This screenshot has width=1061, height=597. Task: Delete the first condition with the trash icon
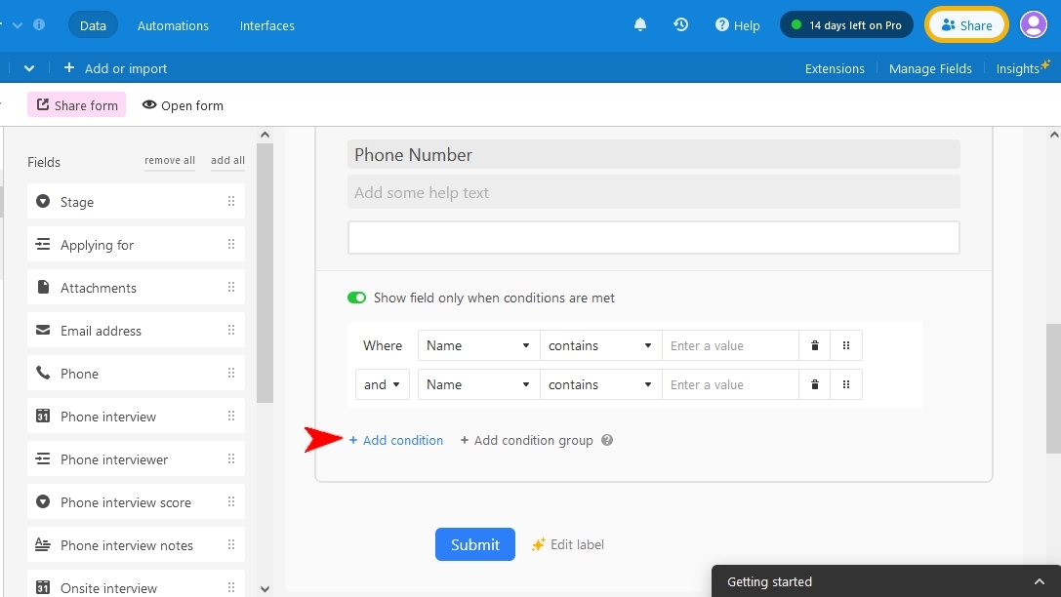(814, 344)
